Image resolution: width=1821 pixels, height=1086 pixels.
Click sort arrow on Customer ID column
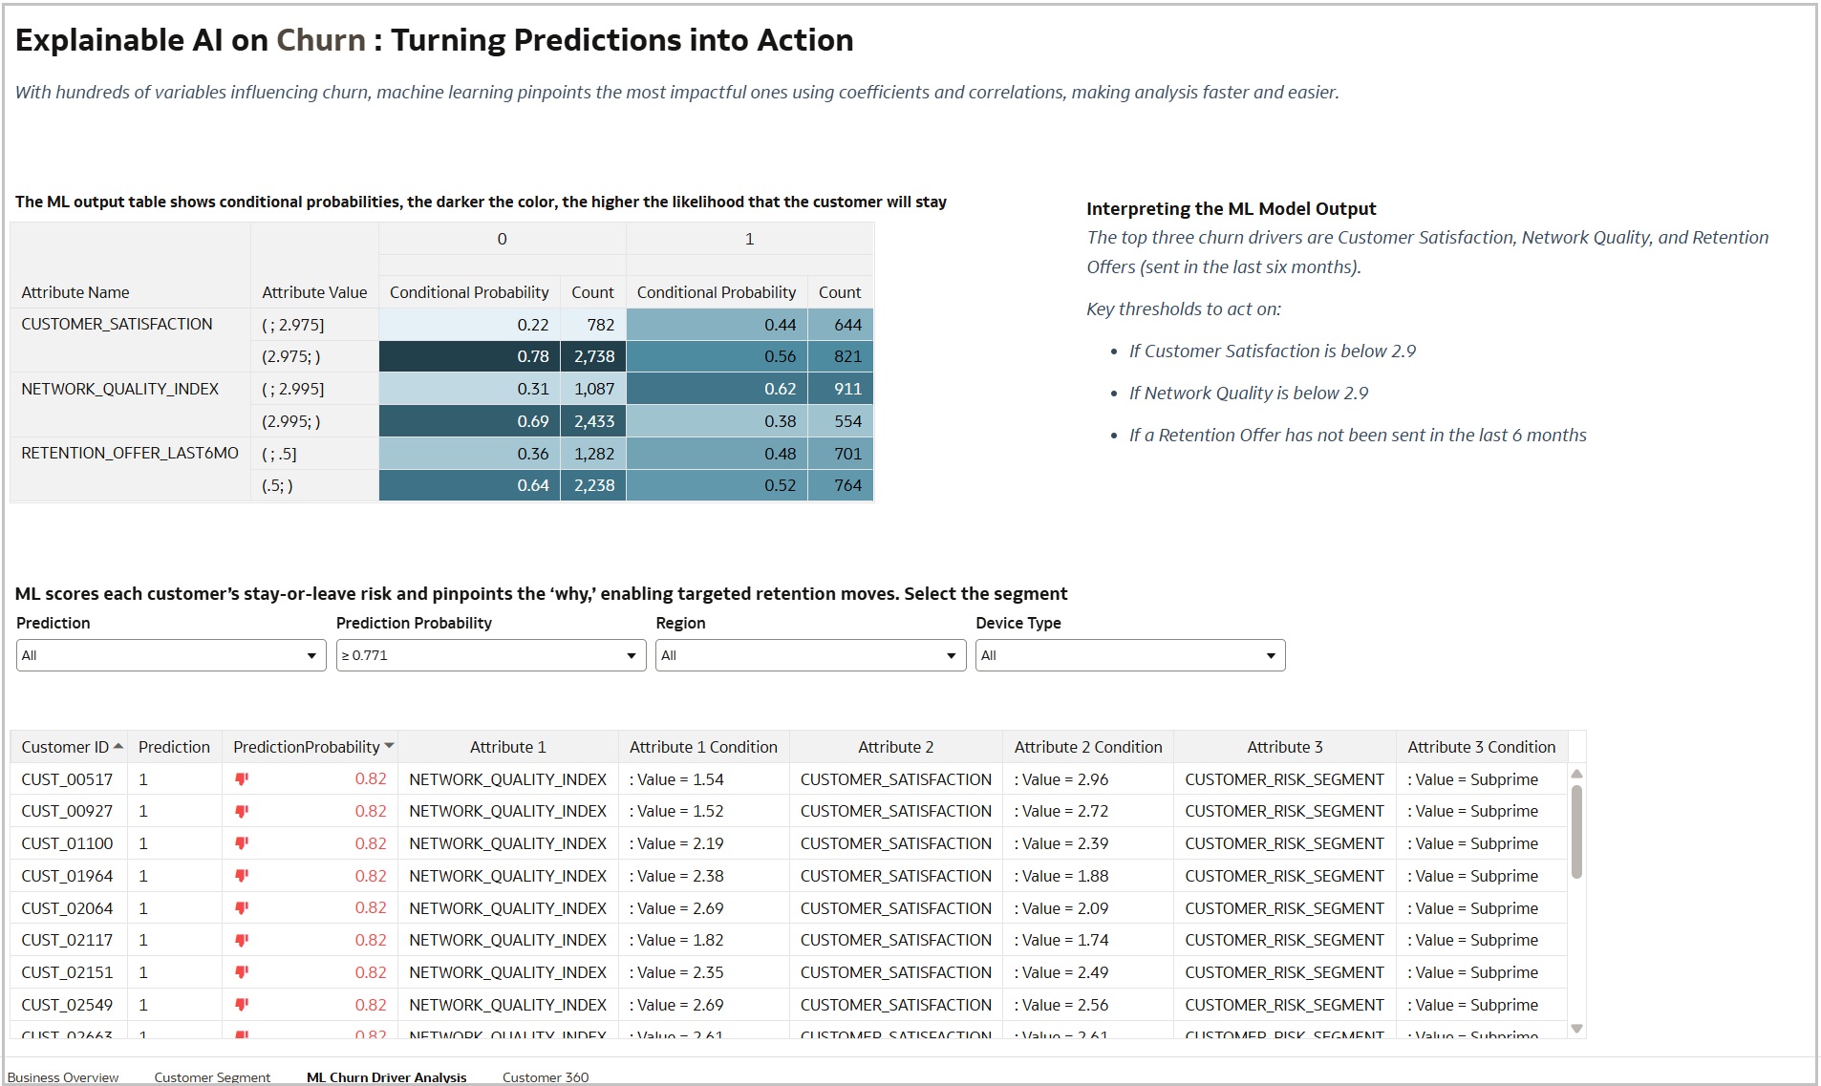118,747
